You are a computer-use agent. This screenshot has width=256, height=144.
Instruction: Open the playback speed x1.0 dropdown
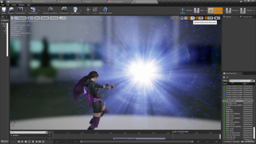63,18
